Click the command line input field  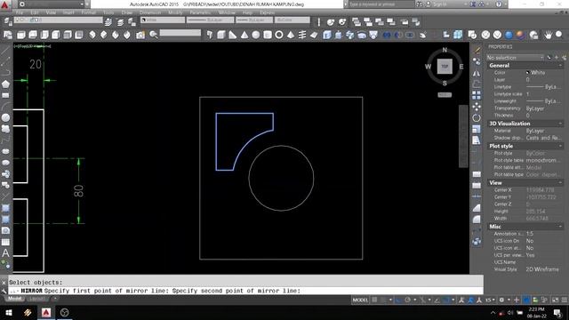pos(245,291)
